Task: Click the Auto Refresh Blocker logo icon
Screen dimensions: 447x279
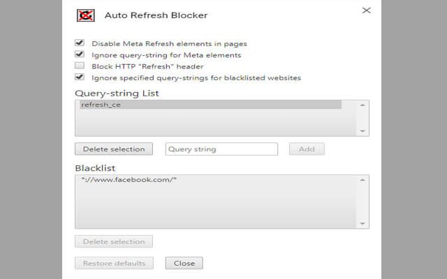Action: click(85, 15)
